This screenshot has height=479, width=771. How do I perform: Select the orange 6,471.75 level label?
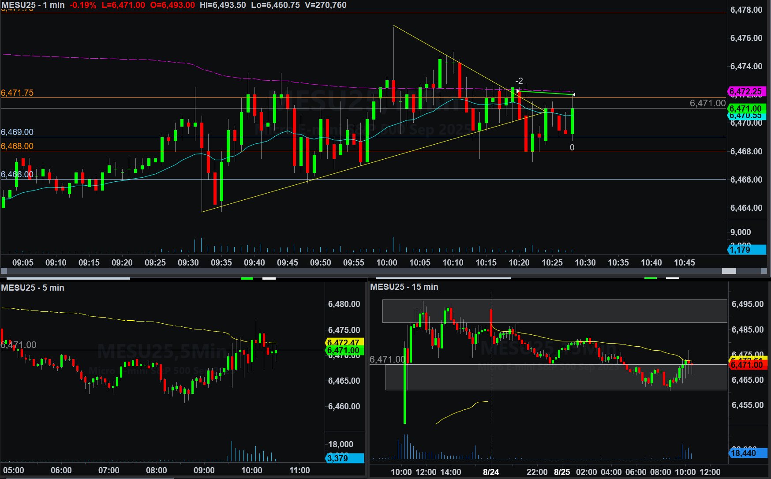[17, 93]
